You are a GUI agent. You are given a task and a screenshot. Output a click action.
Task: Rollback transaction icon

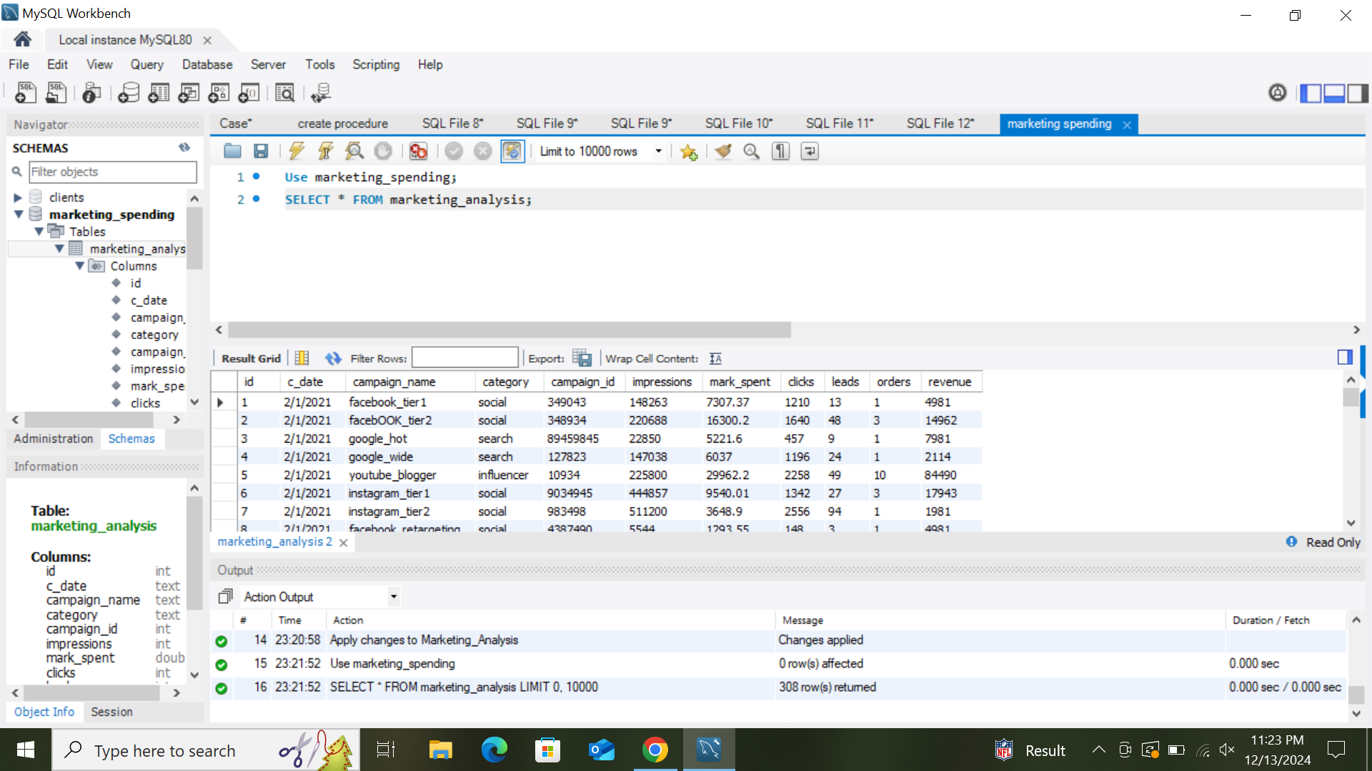pos(483,151)
